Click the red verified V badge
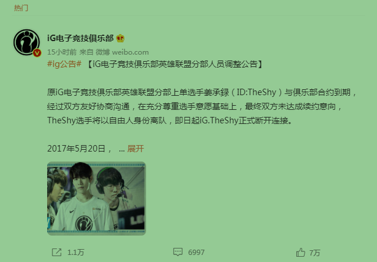Image resolution: width=377 pixels, height=262 pixels. coord(37,53)
